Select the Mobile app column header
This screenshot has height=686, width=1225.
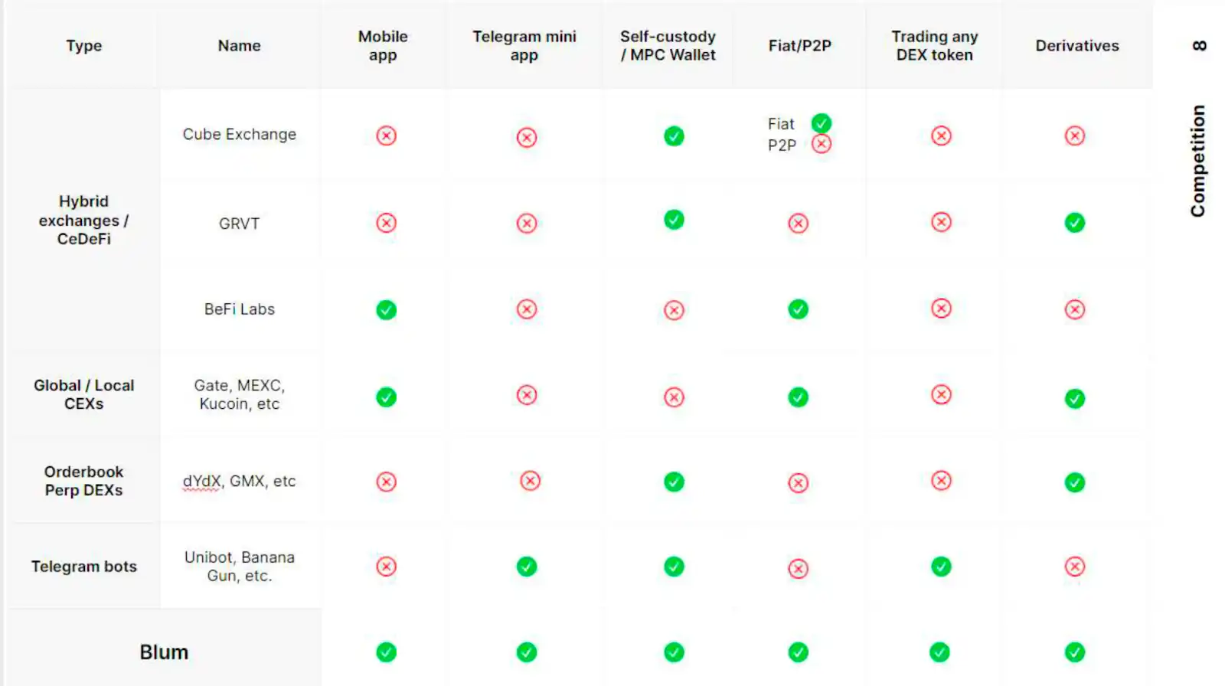click(x=383, y=46)
